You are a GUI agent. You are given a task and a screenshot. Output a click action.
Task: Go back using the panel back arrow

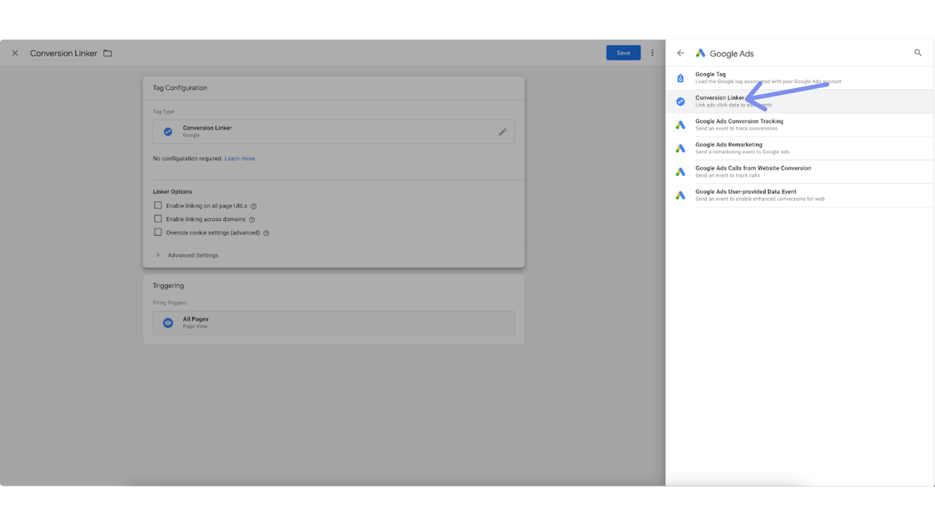(x=680, y=53)
